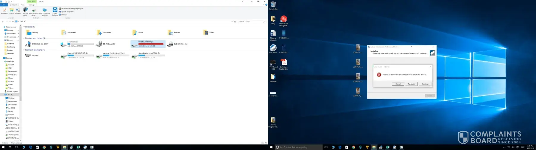Select the SAMSUNG-SM-G900V device
Image resolution: width=536 pixels, height=150 pixels.
coord(37,44)
